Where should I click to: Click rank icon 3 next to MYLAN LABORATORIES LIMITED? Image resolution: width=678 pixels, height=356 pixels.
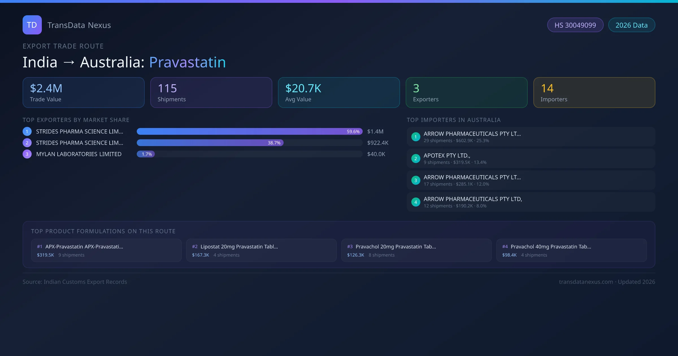tap(27, 154)
